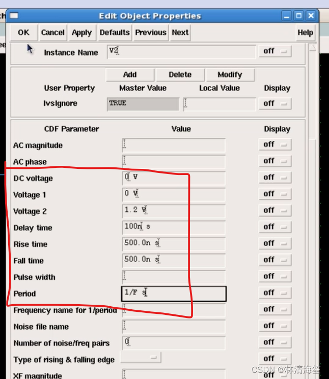Open Number of noise/freq pairs display dropdown
The image size is (329, 379).
pyautogui.click(x=275, y=342)
